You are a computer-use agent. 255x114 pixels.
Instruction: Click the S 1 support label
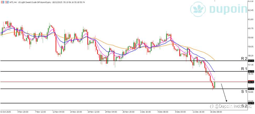click(244, 92)
